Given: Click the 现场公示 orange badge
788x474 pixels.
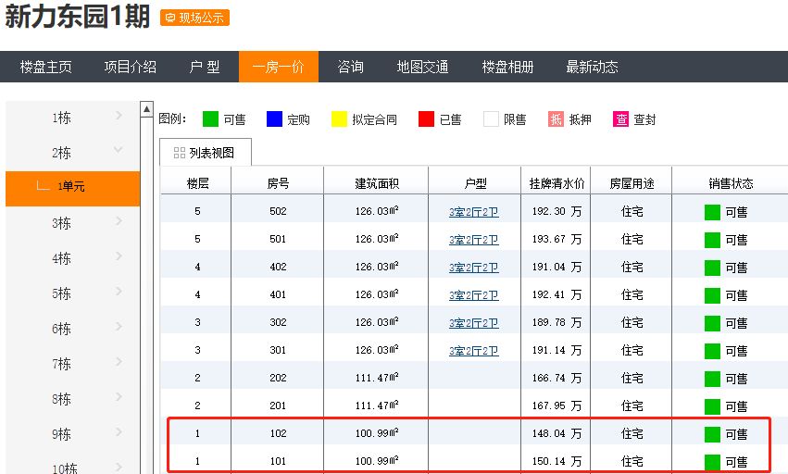Looking at the screenshot, I should point(194,18).
